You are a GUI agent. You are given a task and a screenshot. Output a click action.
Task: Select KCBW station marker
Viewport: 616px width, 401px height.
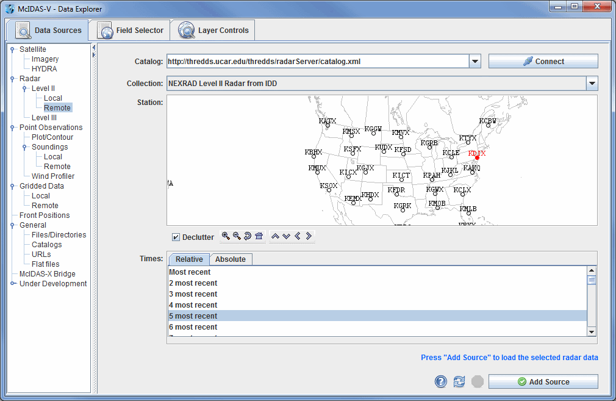click(x=488, y=125)
